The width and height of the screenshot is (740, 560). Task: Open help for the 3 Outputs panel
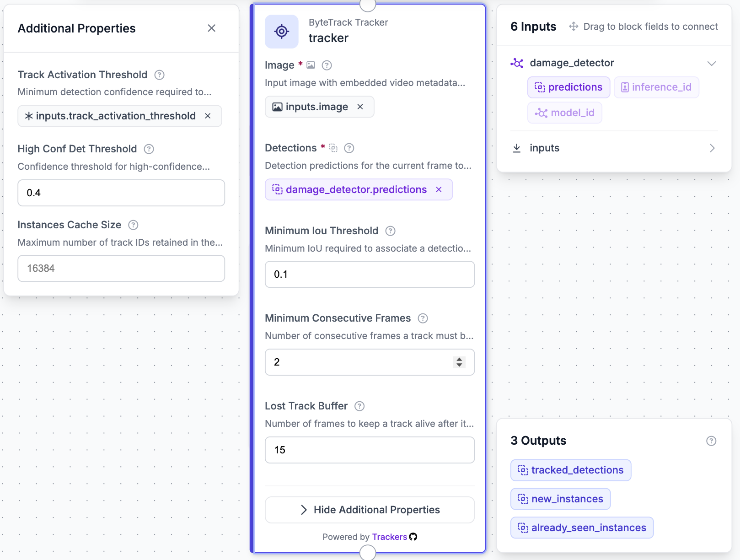(711, 441)
